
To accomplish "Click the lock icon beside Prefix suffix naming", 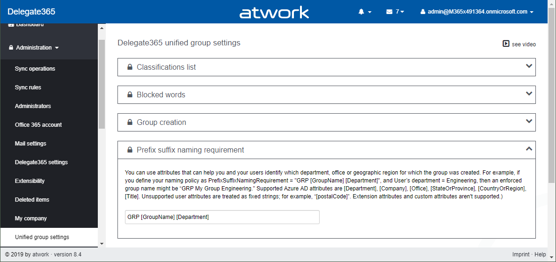I will coord(130,150).
